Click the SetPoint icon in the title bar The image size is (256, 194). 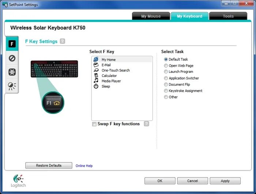[x=5, y=4]
